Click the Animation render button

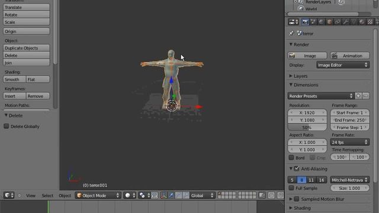pos(350,56)
